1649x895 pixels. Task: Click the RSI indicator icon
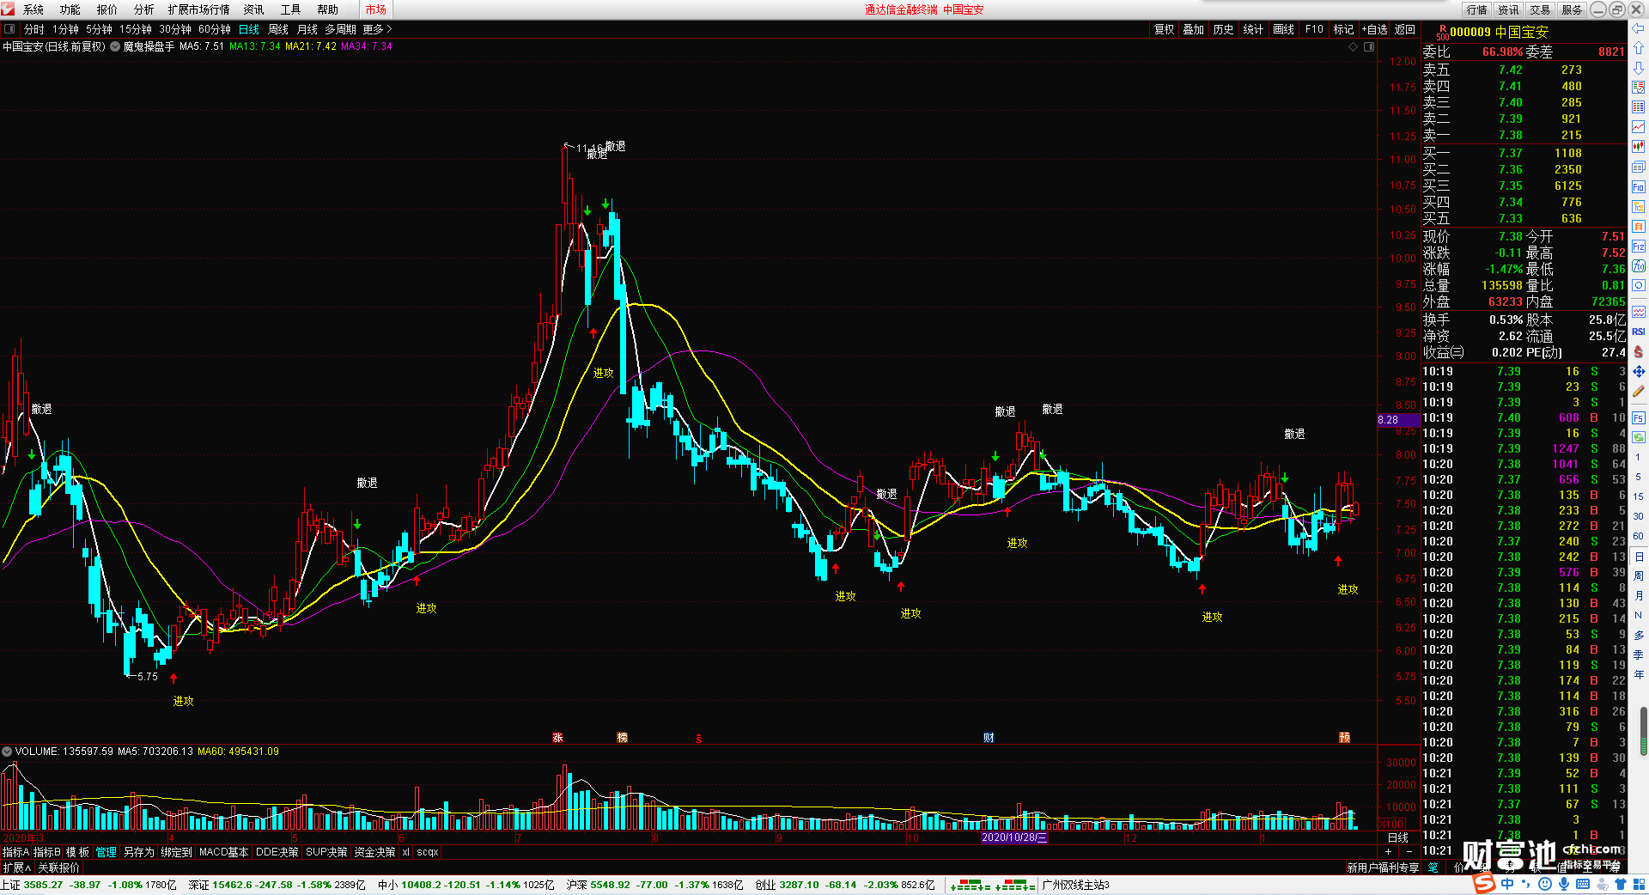1638,332
